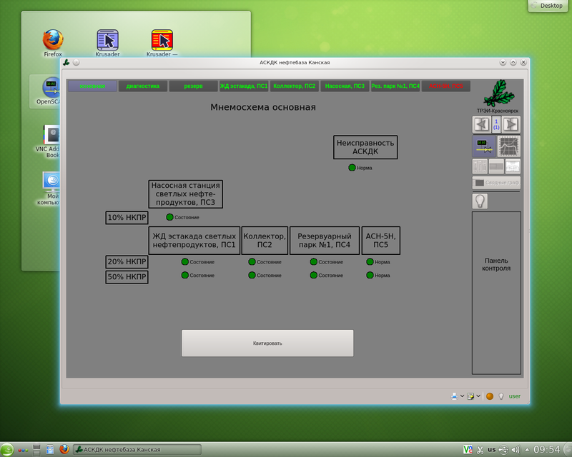Click the volume control in system tray
The image size is (572, 457).
coord(518,449)
